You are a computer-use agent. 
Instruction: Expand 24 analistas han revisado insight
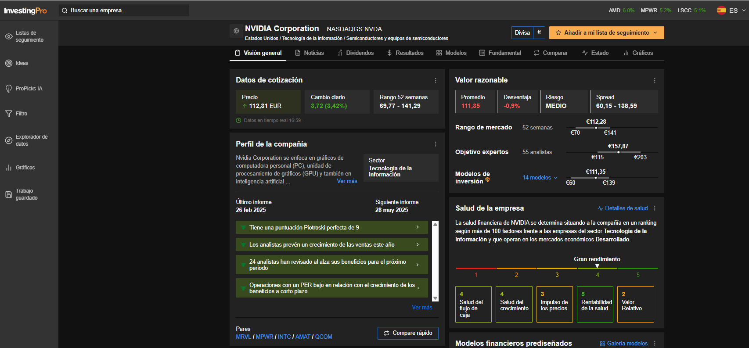pyautogui.click(x=332, y=265)
